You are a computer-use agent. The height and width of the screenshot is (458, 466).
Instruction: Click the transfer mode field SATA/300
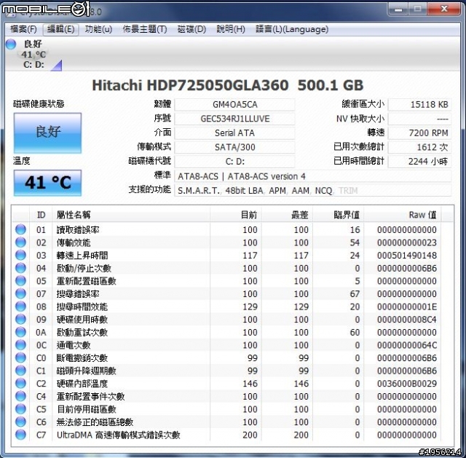tap(234, 147)
